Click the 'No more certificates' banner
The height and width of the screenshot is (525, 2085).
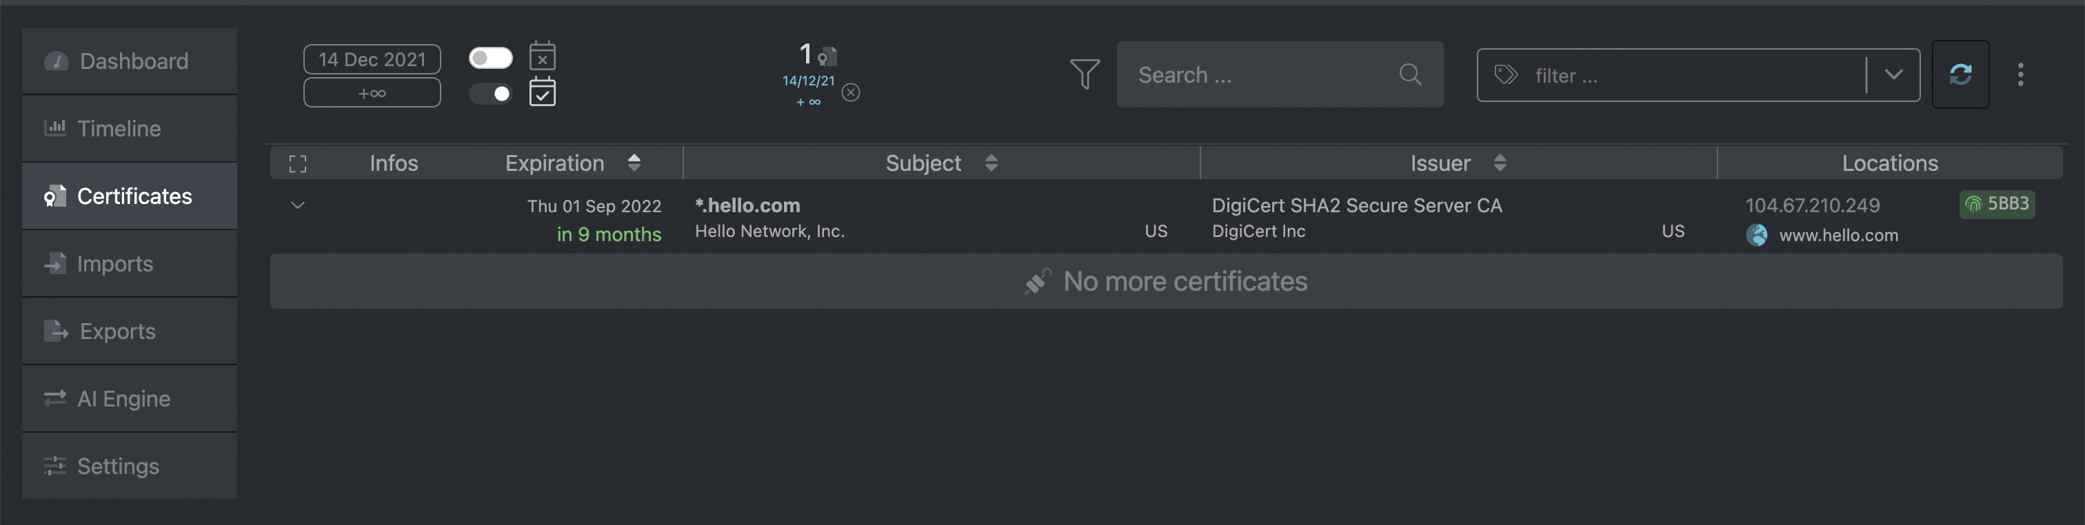1167,282
